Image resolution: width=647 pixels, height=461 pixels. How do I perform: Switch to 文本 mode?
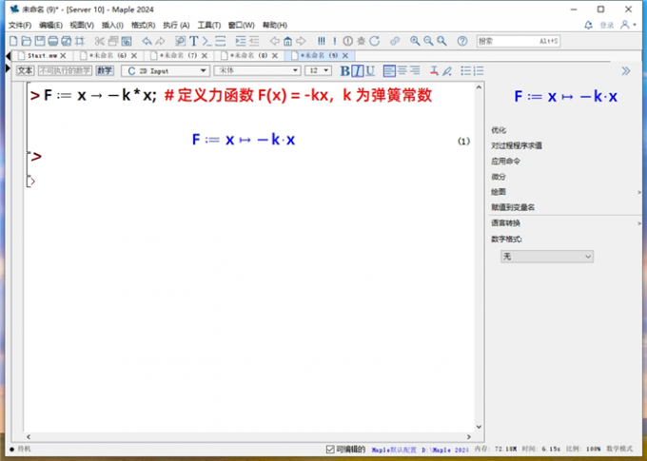tap(25, 71)
